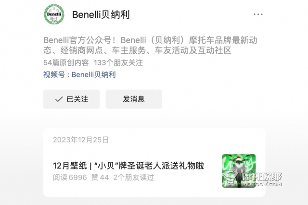The image size is (308, 205).
Task: Click the 阅读 6996 read count
Action: [x=70, y=178]
